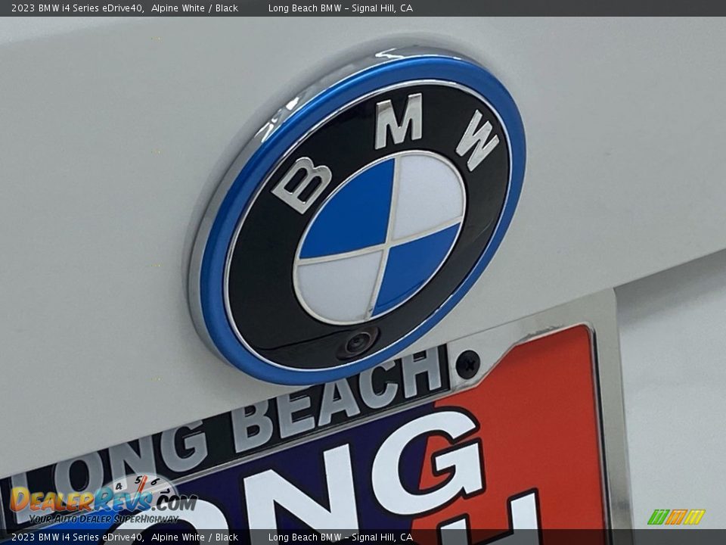The width and height of the screenshot is (726, 545).
Task: Click the black screw on plate frame
Action: click(x=467, y=363)
